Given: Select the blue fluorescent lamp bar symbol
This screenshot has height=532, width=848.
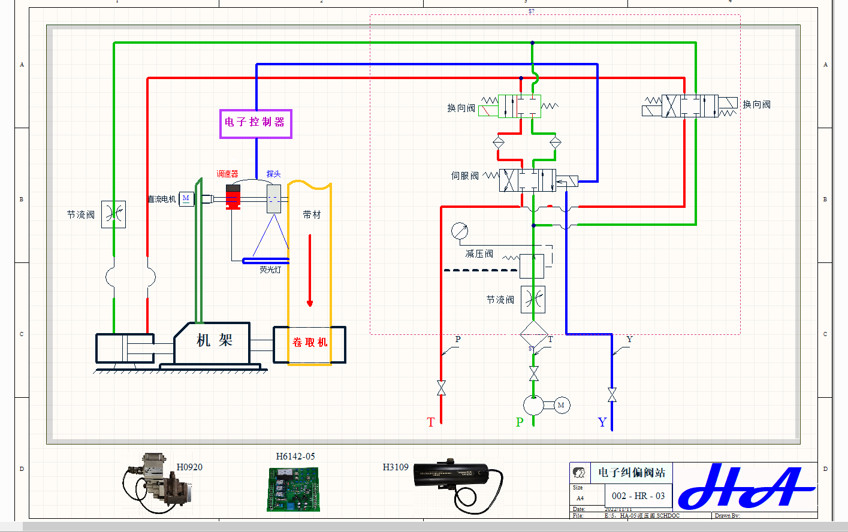Looking at the screenshot, I should (265, 261).
